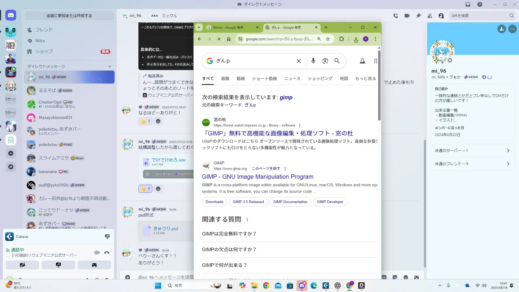Click the Downloads sitelink chip
The image size is (519, 292).
214,202
